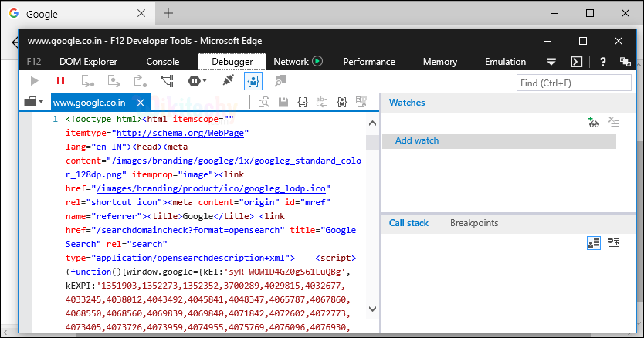Click the Show next statement icon
Screen dimensions: 644x338
coord(280,81)
